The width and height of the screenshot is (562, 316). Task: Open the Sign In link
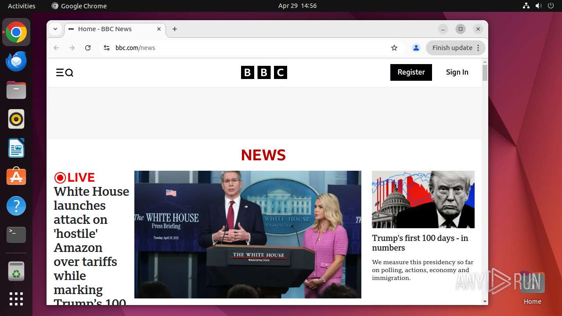(457, 72)
